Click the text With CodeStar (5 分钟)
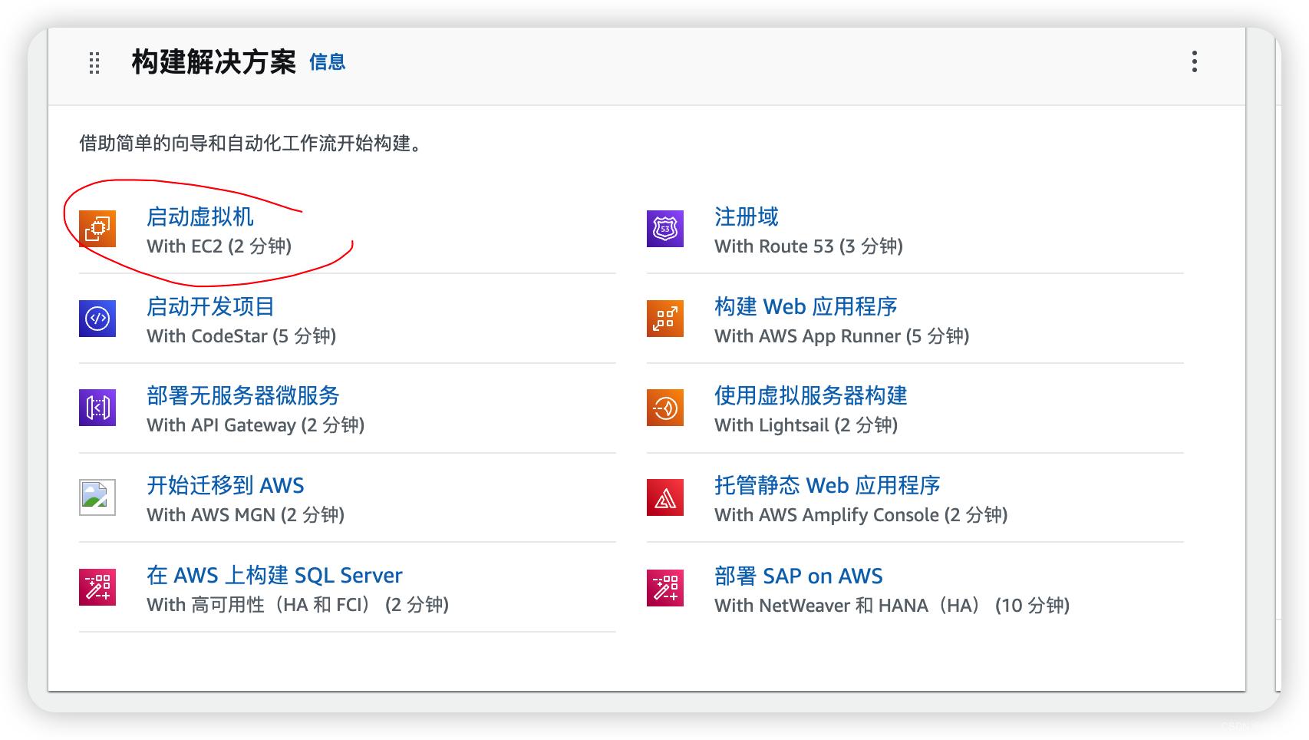This screenshot has width=1309, height=740. coord(242,336)
